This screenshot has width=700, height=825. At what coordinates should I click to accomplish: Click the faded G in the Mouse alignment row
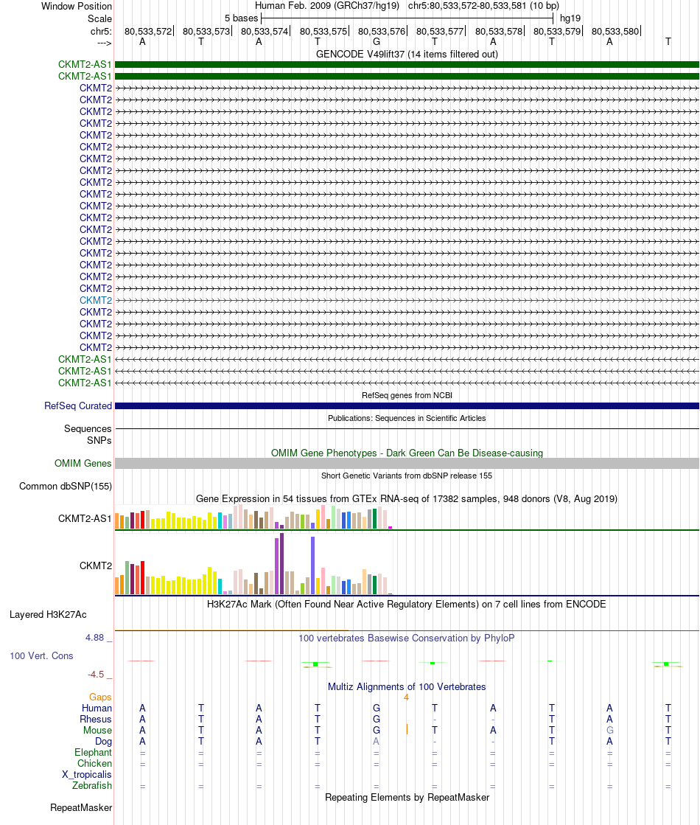tap(609, 731)
